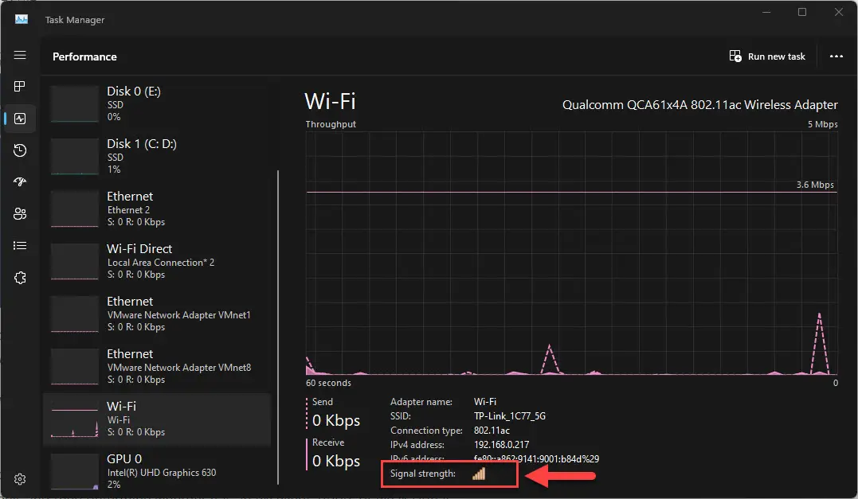Click the Performance page header
858x499 pixels.
pos(84,57)
